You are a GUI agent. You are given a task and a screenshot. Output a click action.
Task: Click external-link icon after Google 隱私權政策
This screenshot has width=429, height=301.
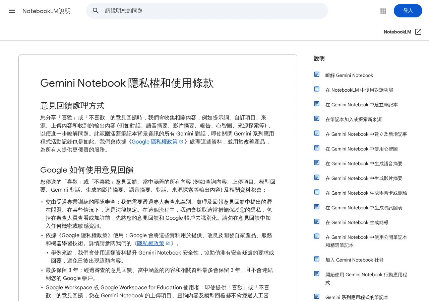[x=181, y=142]
